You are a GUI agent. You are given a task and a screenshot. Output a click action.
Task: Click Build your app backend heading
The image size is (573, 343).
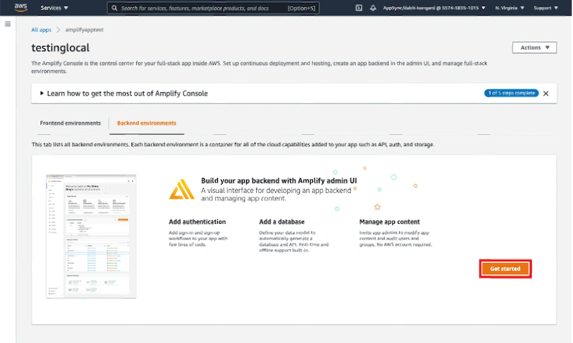[x=279, y=181]
